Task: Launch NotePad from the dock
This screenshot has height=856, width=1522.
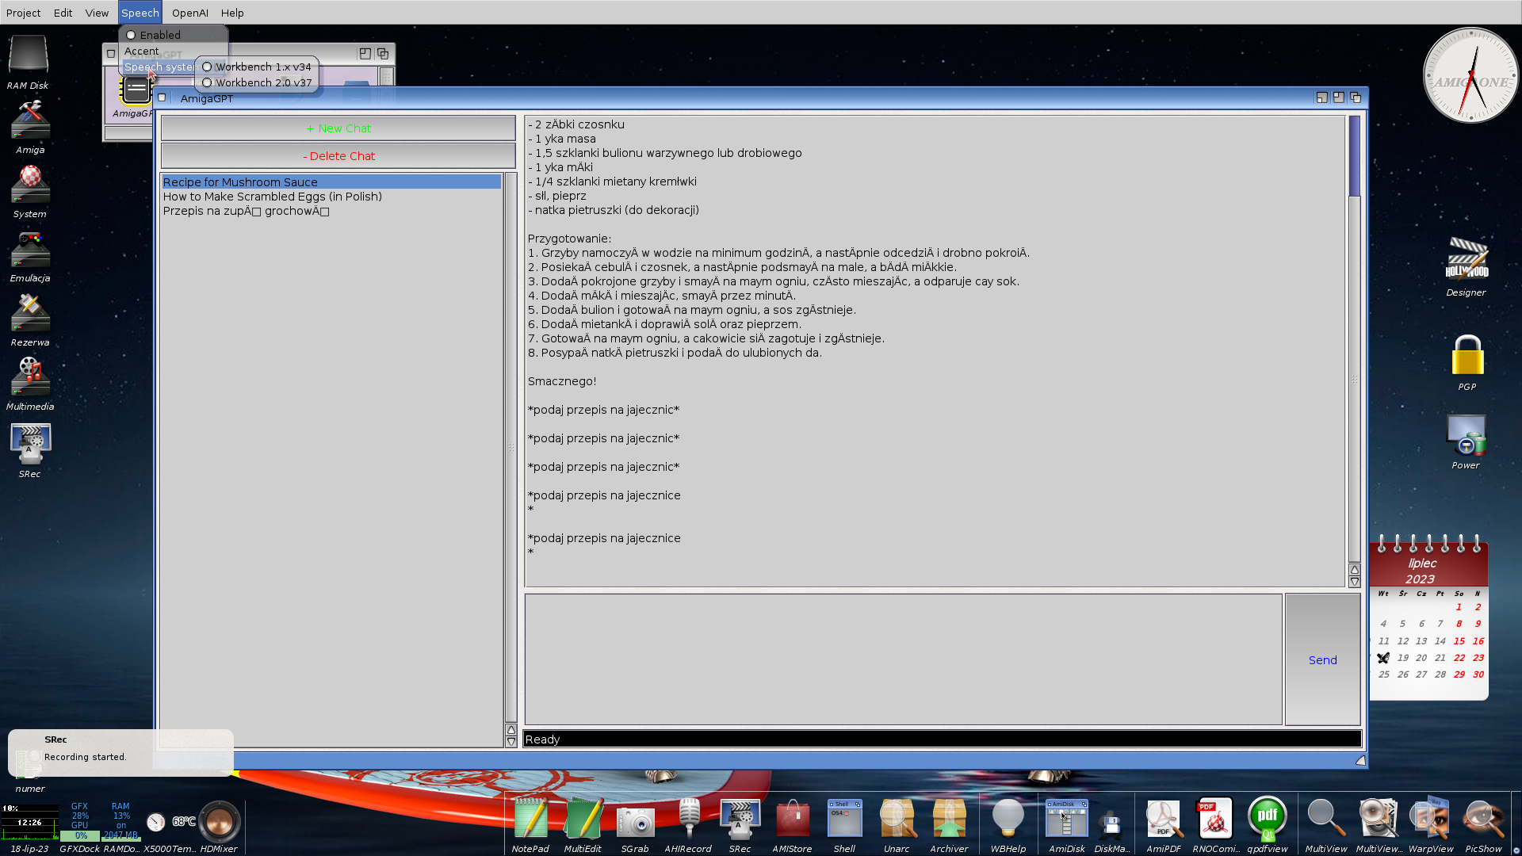Action: 530,819
